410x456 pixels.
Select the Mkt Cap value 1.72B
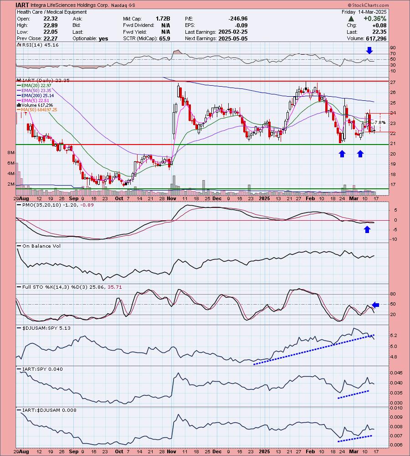point(163,19)
